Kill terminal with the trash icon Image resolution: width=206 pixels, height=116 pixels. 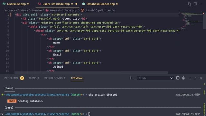(x=183, y=78)
